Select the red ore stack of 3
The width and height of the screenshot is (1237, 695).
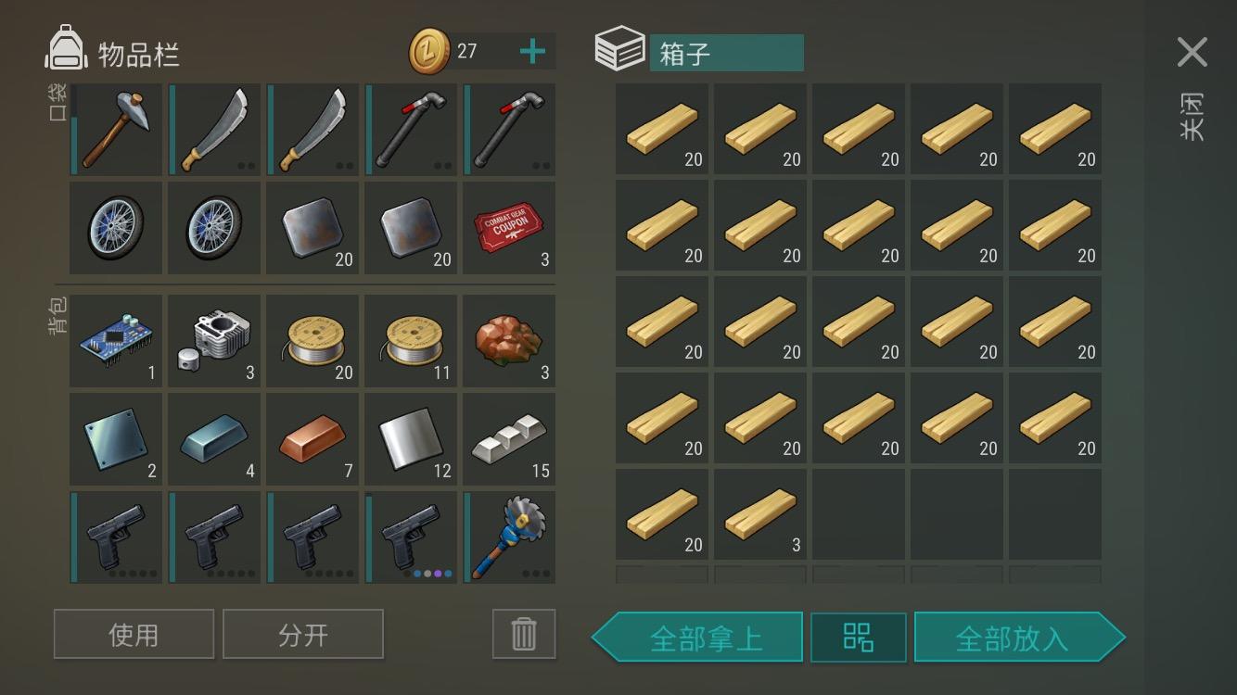pyautogui.click(x=509, y=341)
